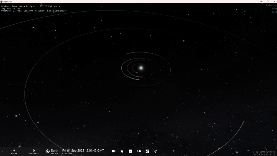
Task: Open the Scene panel
Action: pos(14,152)
